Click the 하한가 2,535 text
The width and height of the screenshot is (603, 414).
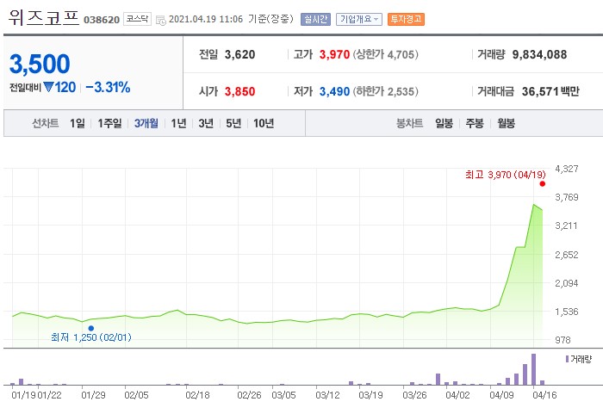(385, 91)
